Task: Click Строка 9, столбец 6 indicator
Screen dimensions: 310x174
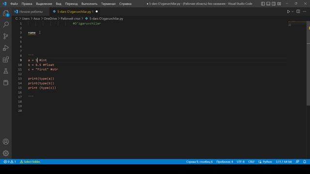Action: (x=199, y=161)
